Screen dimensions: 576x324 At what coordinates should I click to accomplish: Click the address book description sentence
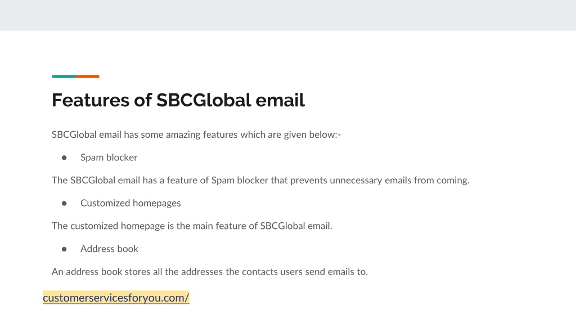point(210,272)
